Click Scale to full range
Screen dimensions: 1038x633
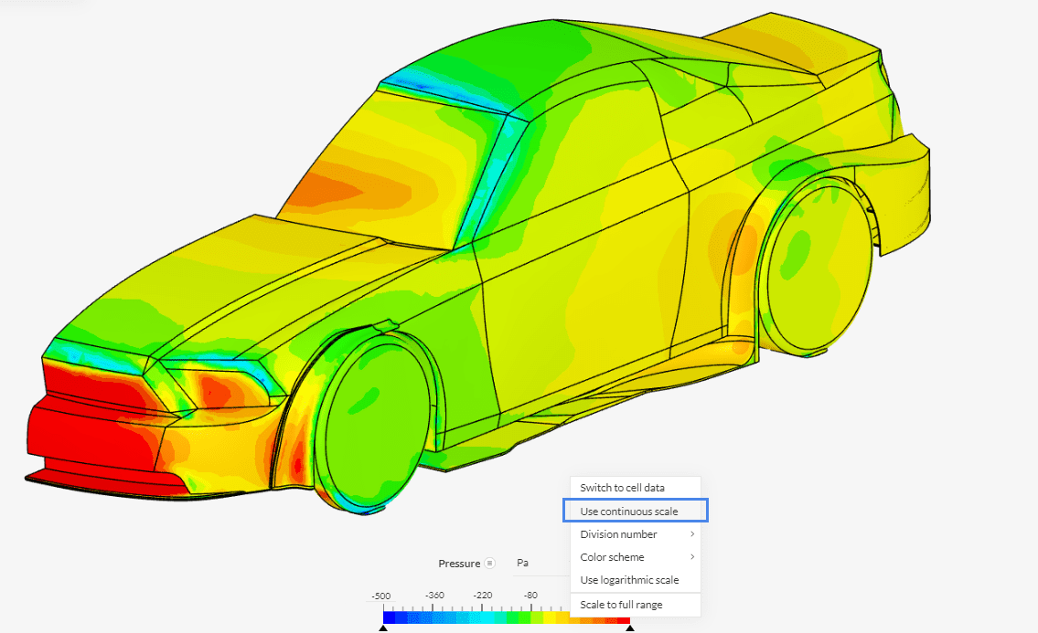click(621, 605)
